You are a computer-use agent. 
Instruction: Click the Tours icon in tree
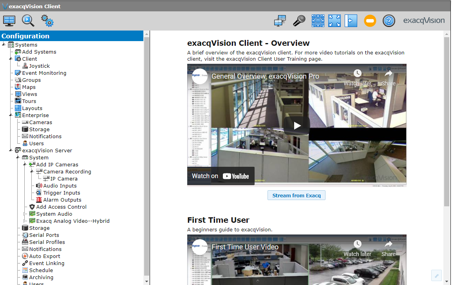click(x=18, y=101)
